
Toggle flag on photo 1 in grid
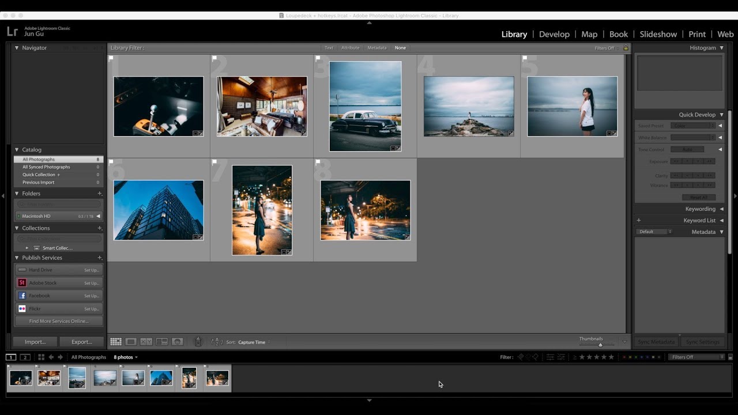111,58
